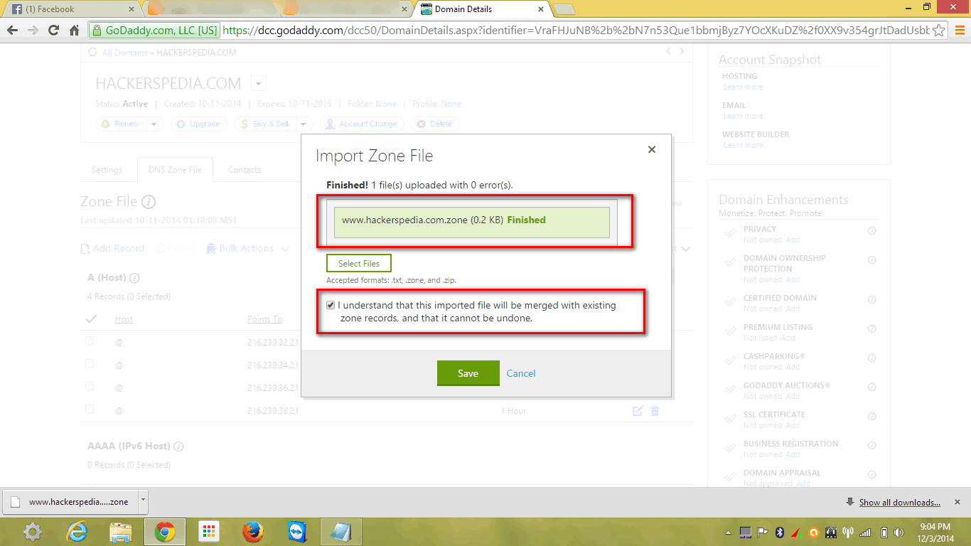Switch to the Domain Details tab
The width and height of the screenshot is (971, 546).
coord(483,9)
